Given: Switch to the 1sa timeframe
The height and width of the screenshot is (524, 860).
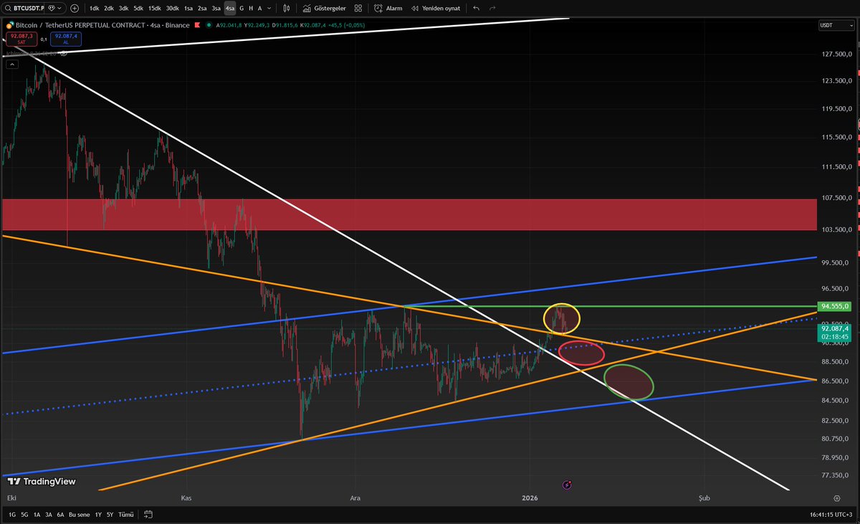Looking at the screenshot, I should pyautogui.click(x=188, y=9).
